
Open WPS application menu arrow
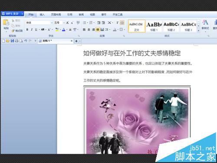[22, 14]
